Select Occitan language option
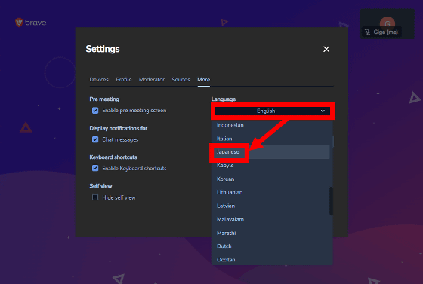This screenshot has height=284, width=423. (x=270, y=260)
